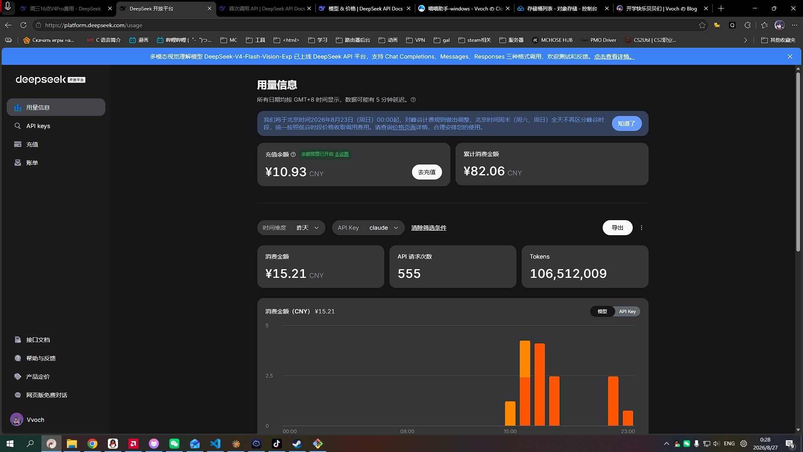Expand API Key claude dropdown

(368, 228)
